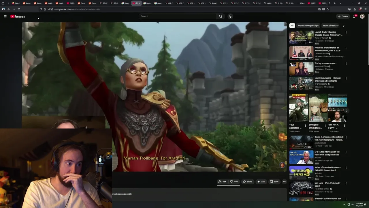Open more actions ellipsis under the video
This screenshot has width=369, height=208.
click(284, 182)
